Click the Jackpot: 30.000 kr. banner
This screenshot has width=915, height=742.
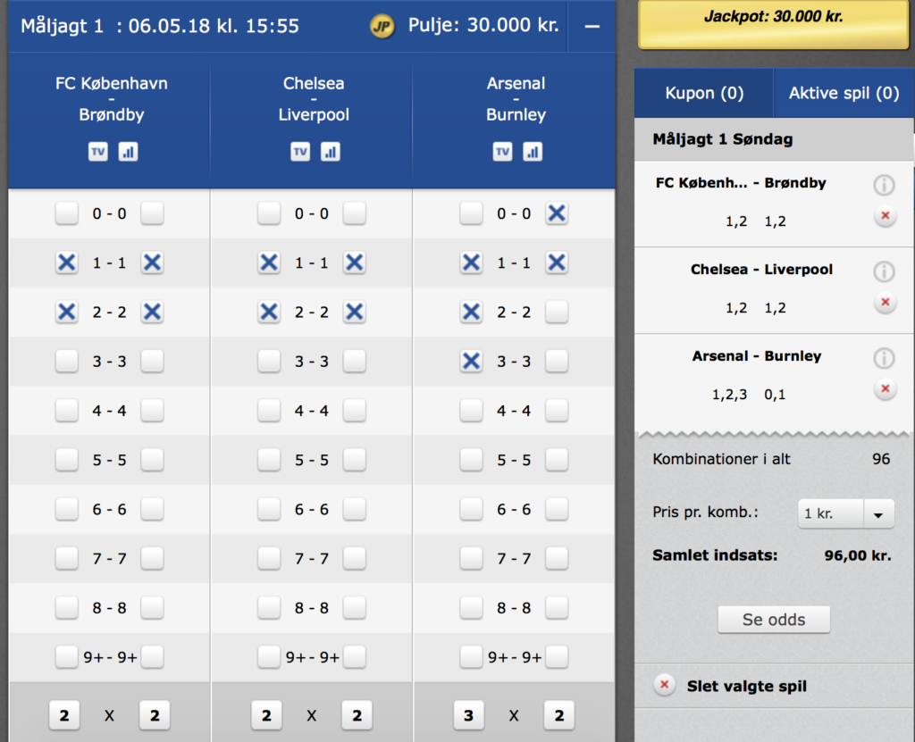pyautogui.click(x=774, y=24)
